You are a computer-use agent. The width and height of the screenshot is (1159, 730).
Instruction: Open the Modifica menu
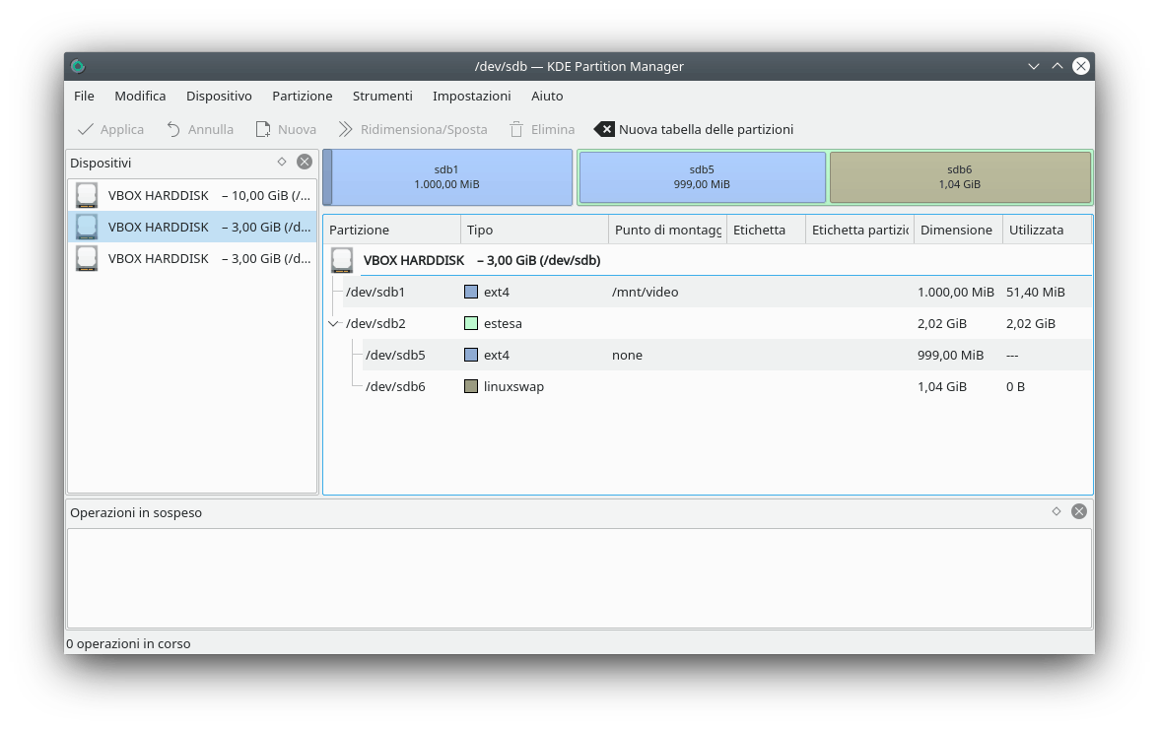pyautogui.click(x=140, y=97)
